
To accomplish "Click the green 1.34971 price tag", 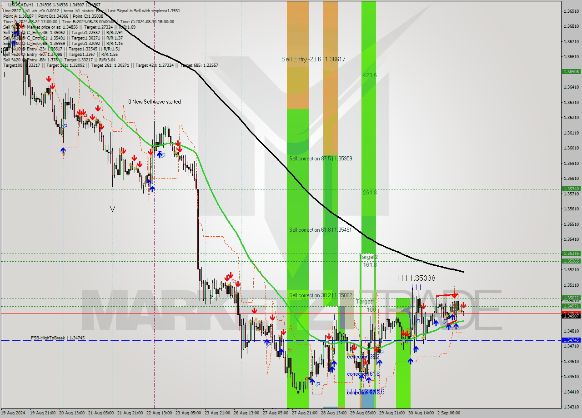I will coord(571,306).
